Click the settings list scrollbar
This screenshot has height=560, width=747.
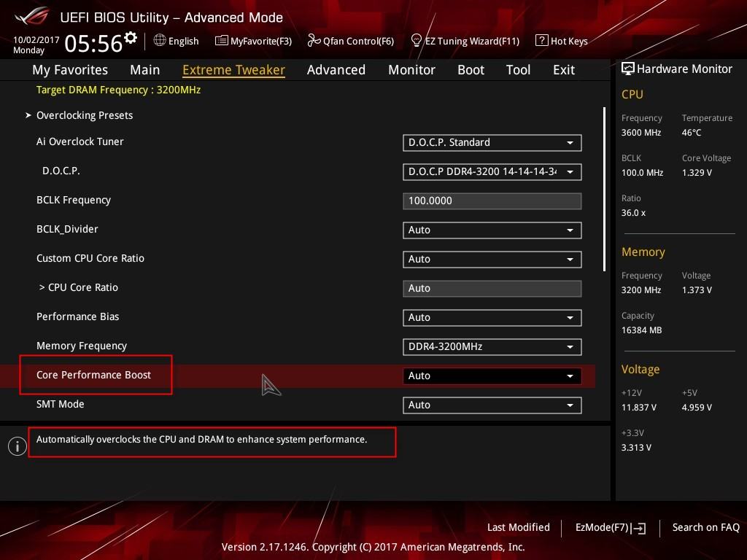point(604,189)
